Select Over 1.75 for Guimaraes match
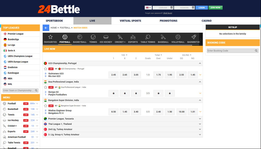 (159, 75)
